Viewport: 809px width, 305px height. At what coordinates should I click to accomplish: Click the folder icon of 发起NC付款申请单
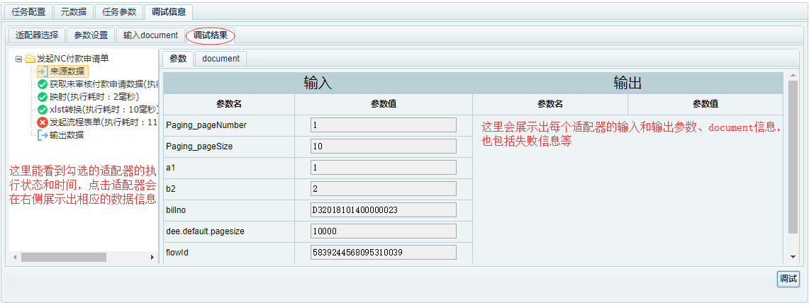click(x=30, y=59)
